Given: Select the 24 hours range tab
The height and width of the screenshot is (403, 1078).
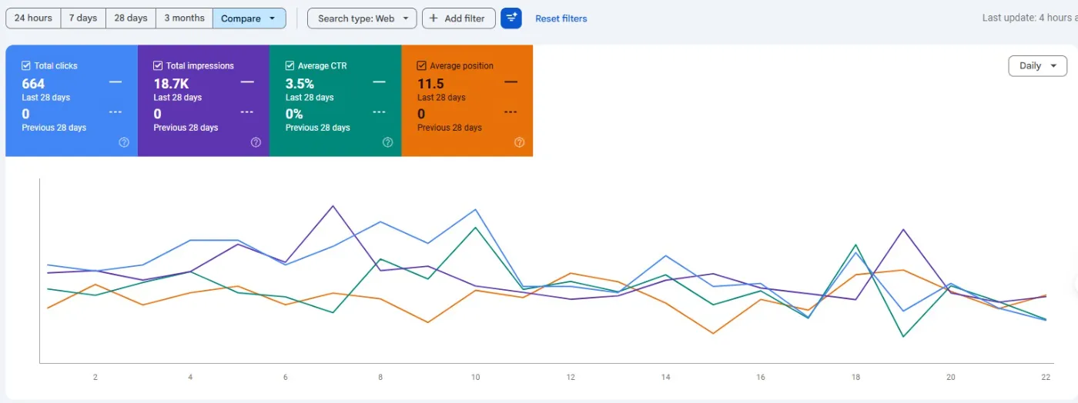Looking at the screenshot, I should 33,18.
